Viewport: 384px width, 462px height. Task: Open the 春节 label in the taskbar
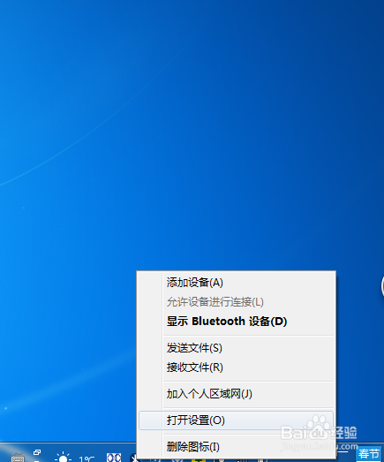point(369,455)
